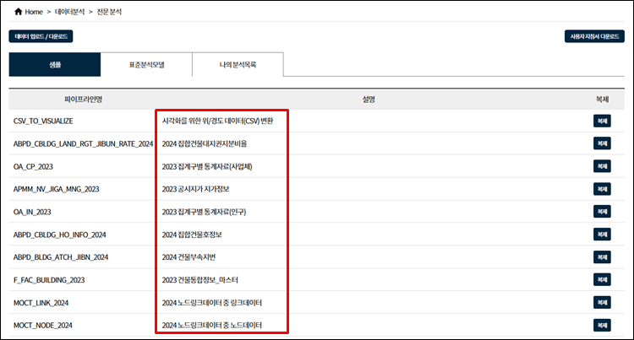Image resolution: width=634 pixels, height=340 pixels.
Task: Select pipeline F_FAC_BUILDING_2023
Action: tap(49, 280)
